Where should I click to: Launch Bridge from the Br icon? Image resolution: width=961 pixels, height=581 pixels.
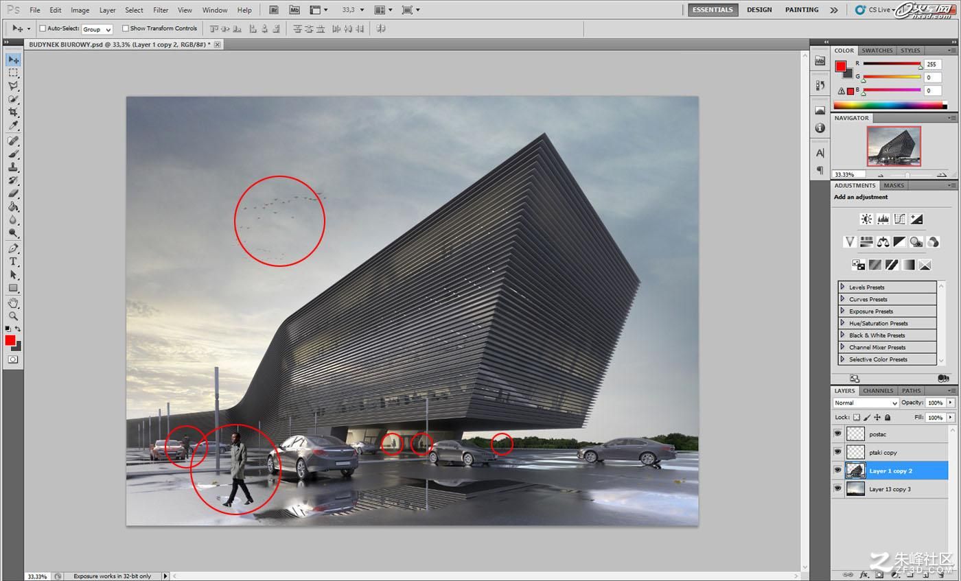pos(274,10)
